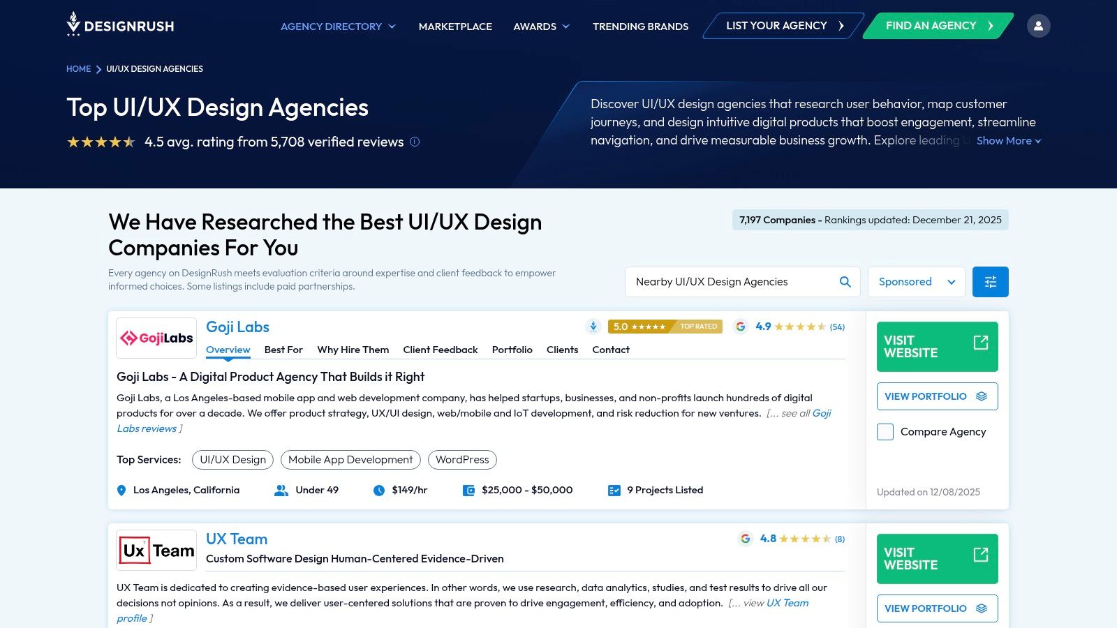Open the user account profile icon
This screenshot has height=628, width=1117.
pyautogui.click(x=1038, y=26)
